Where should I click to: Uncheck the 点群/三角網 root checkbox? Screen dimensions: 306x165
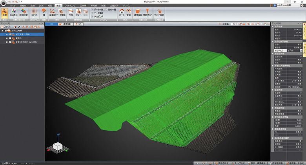(x=6, y=30)
